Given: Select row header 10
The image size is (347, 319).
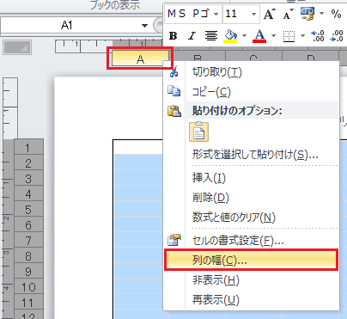Looking at the screenshot, I should pyautogui.click(x=28, y=286).
